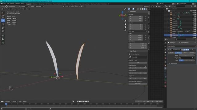Select the Annotate tool
This screenshot has height=110, width=197.
(x=3, y=35)
